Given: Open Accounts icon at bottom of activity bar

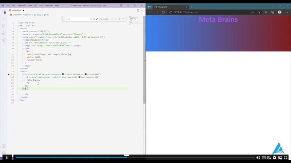Looking at the screenshot, I should tap(4, 146).
